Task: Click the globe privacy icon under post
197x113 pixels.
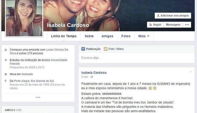Action: click(x=92, y=77)
